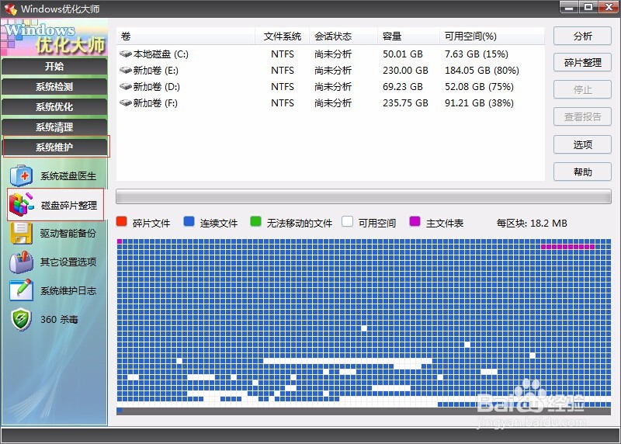This screenshot has height=444, width=621.
Task: Open 系统维护日志 notepad icon
Action: [22, 290]
